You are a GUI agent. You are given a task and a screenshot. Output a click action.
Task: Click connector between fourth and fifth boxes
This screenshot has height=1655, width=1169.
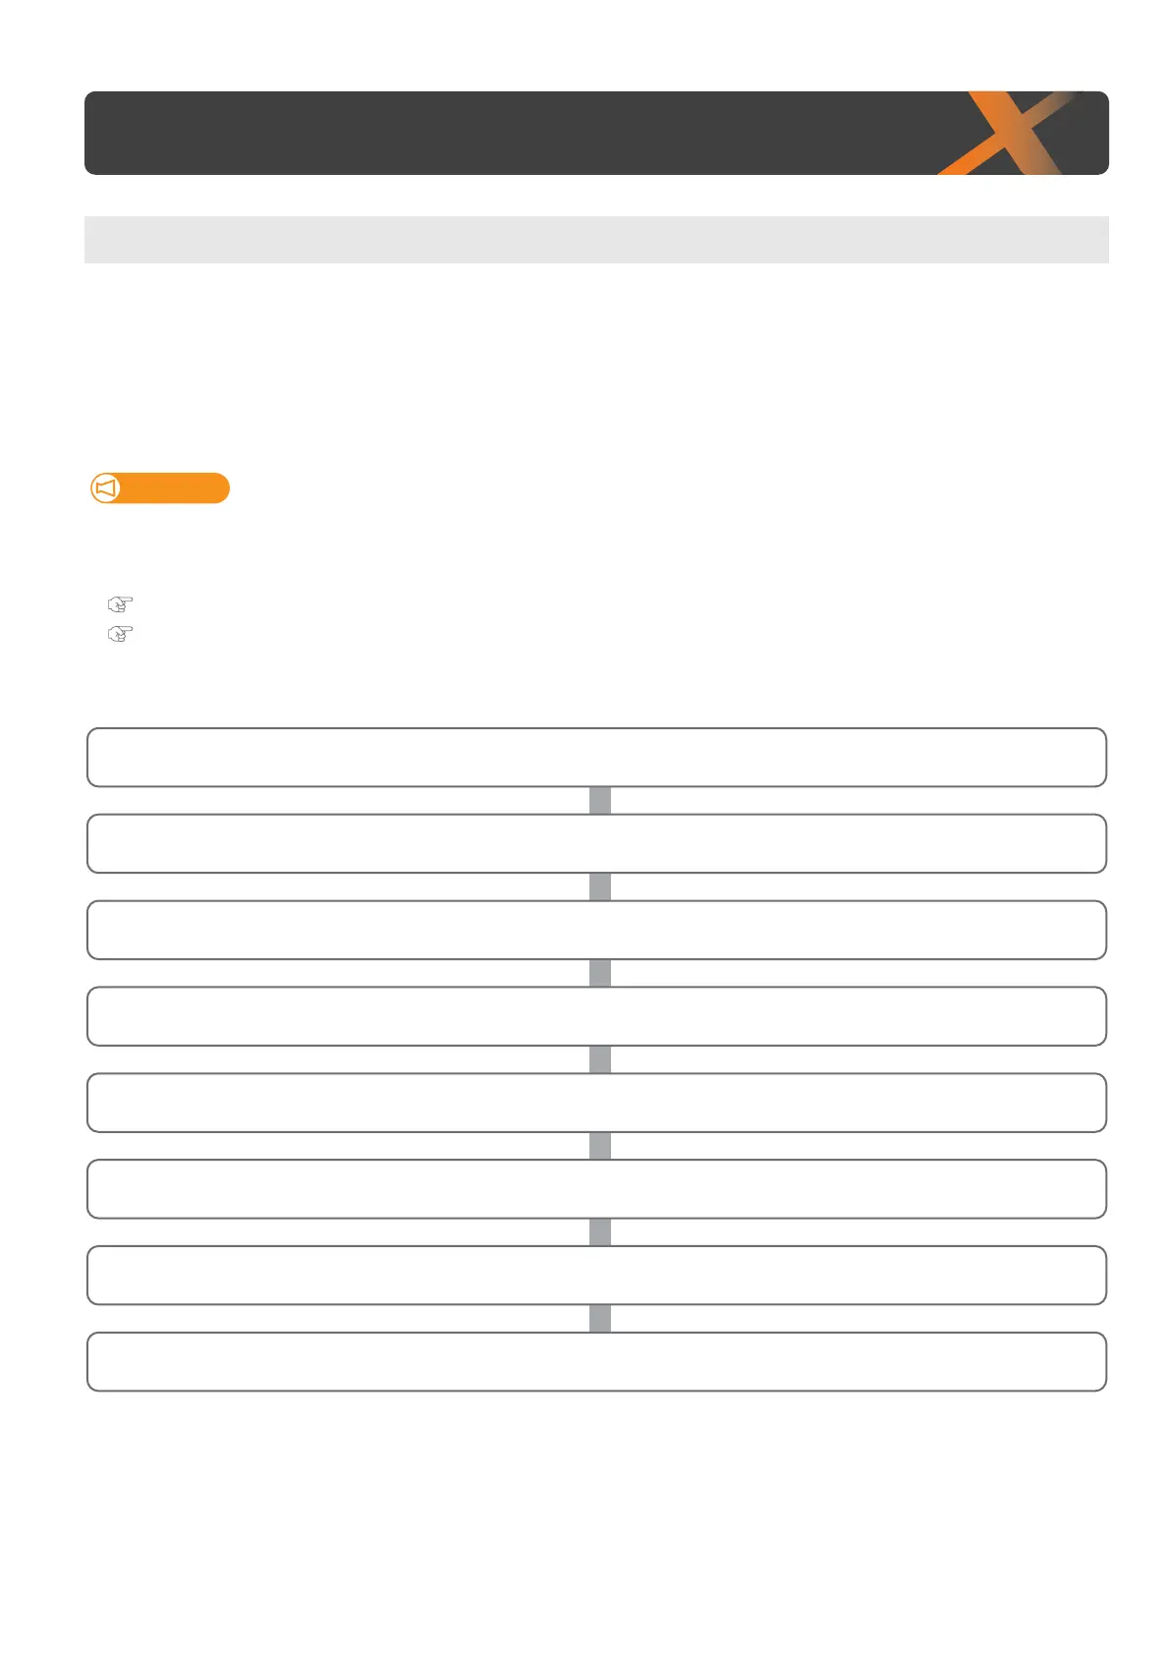tap(600, 1059)
